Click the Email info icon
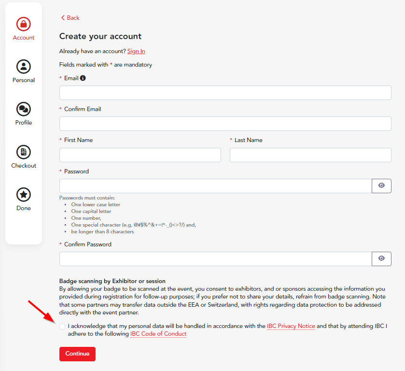The height and width of the screenshot is (371, 405). pyautogui.click(x=83, y=78)
